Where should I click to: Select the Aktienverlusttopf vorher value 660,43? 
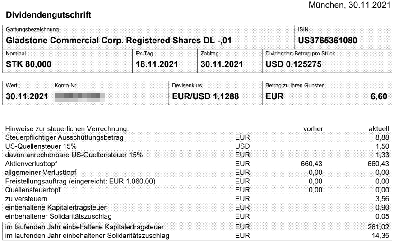(311, 164)
